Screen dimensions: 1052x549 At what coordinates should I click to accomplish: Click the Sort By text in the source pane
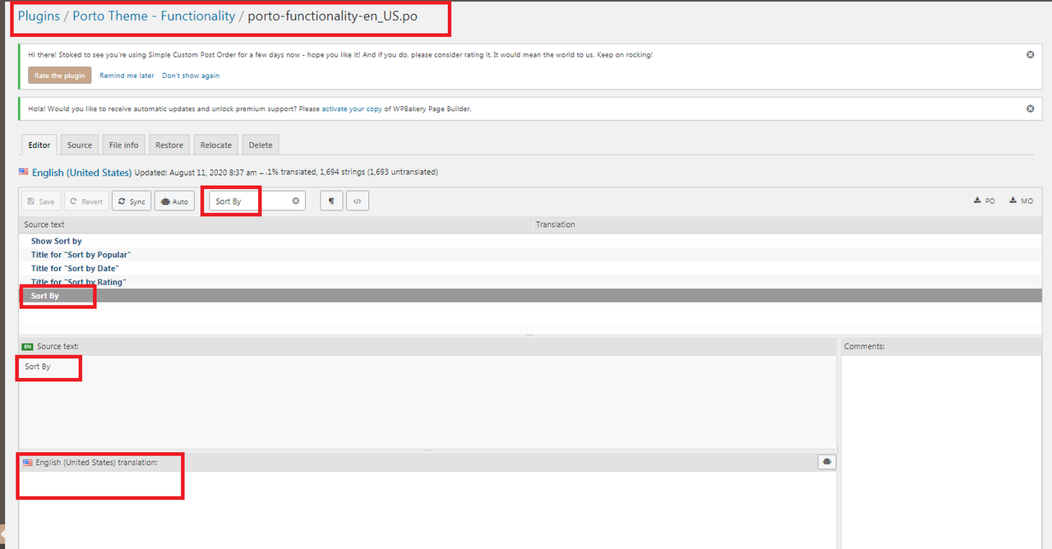38,367
